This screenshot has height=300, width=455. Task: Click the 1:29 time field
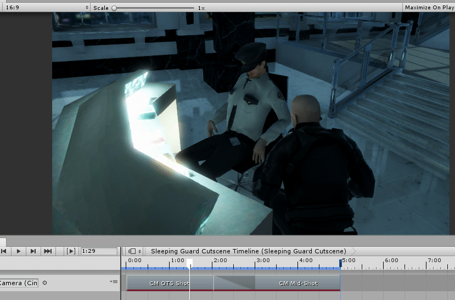point(99,251)
